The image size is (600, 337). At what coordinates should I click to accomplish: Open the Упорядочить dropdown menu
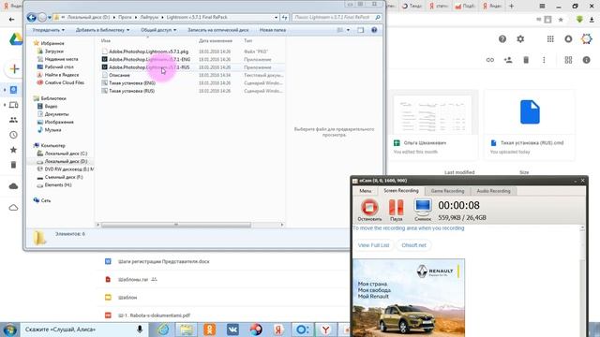point(48,30)
